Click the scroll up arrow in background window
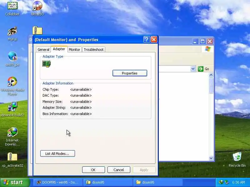This screenshot has width=250, height=187. pyautogui.click(x=211, y=75)
